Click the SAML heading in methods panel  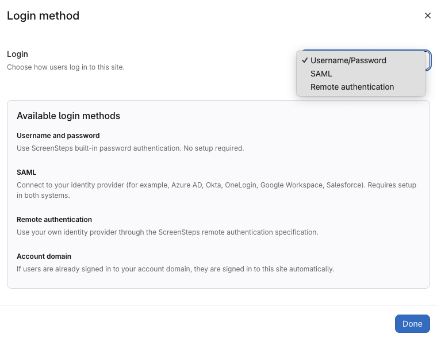(26, 172)
